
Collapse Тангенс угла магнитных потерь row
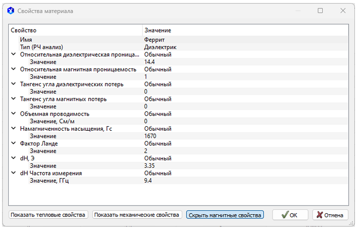coord(14,99)
